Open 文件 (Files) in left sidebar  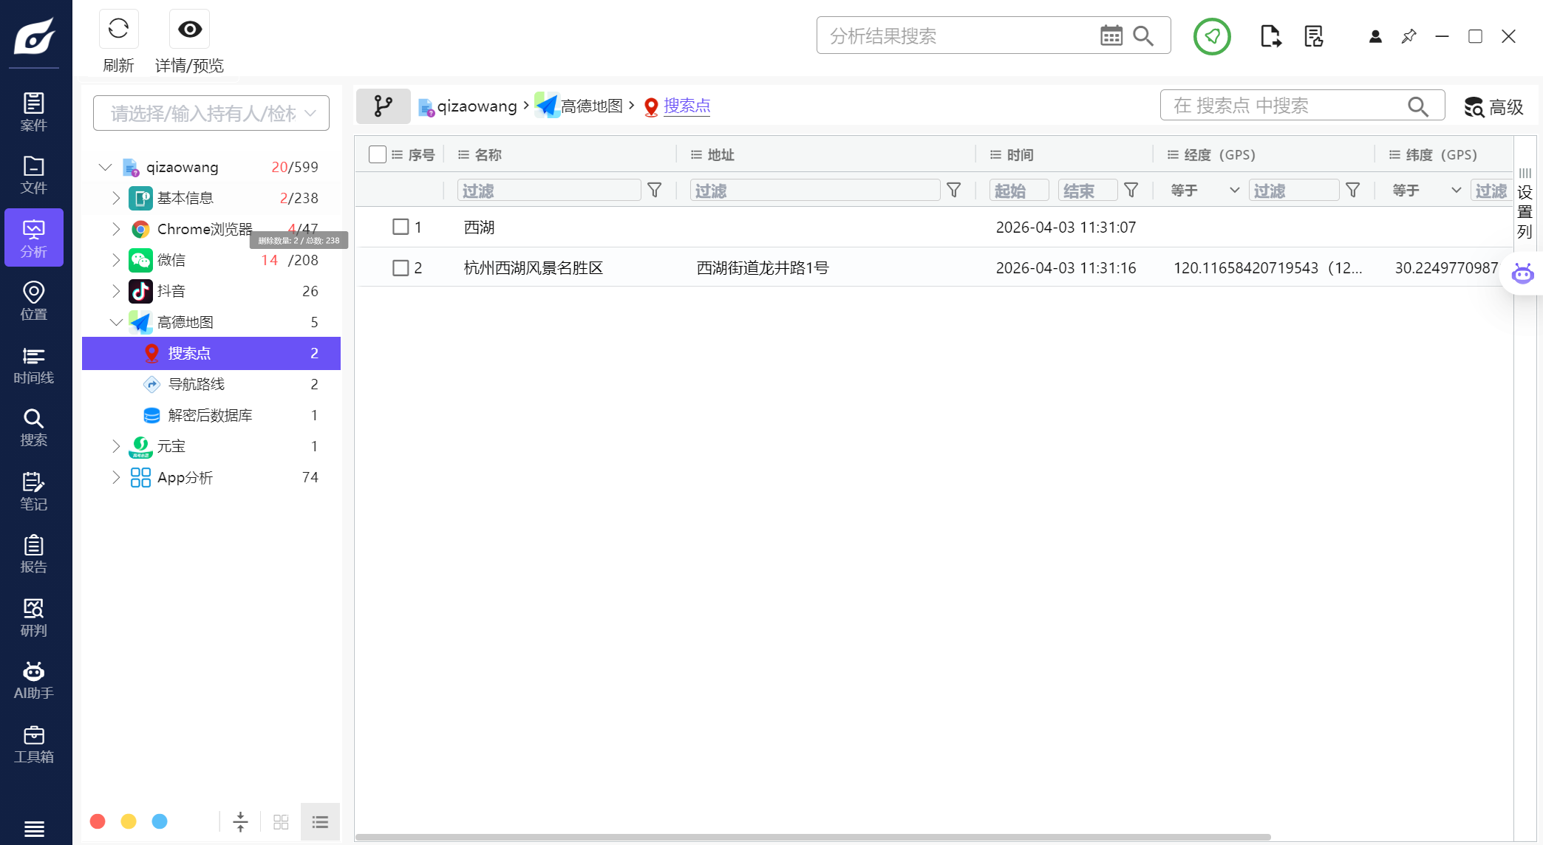click(34, 175)
